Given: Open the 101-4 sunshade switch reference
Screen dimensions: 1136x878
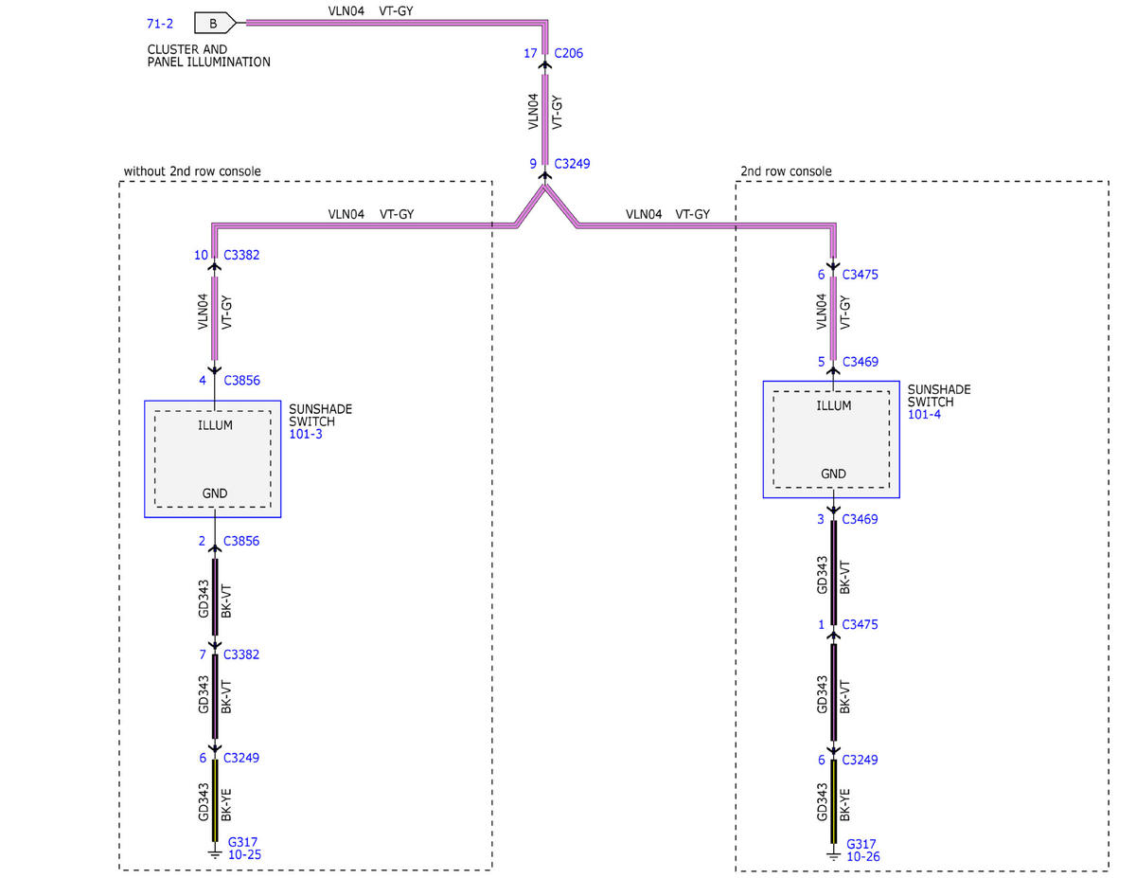Looking at the screenshot, I should (x=923, y=415).
